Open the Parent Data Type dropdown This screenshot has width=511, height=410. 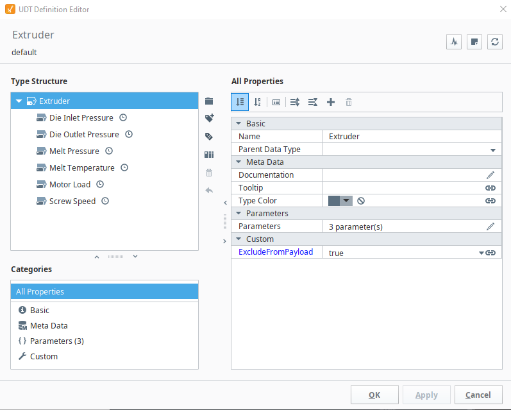click(x=492, y=149)
